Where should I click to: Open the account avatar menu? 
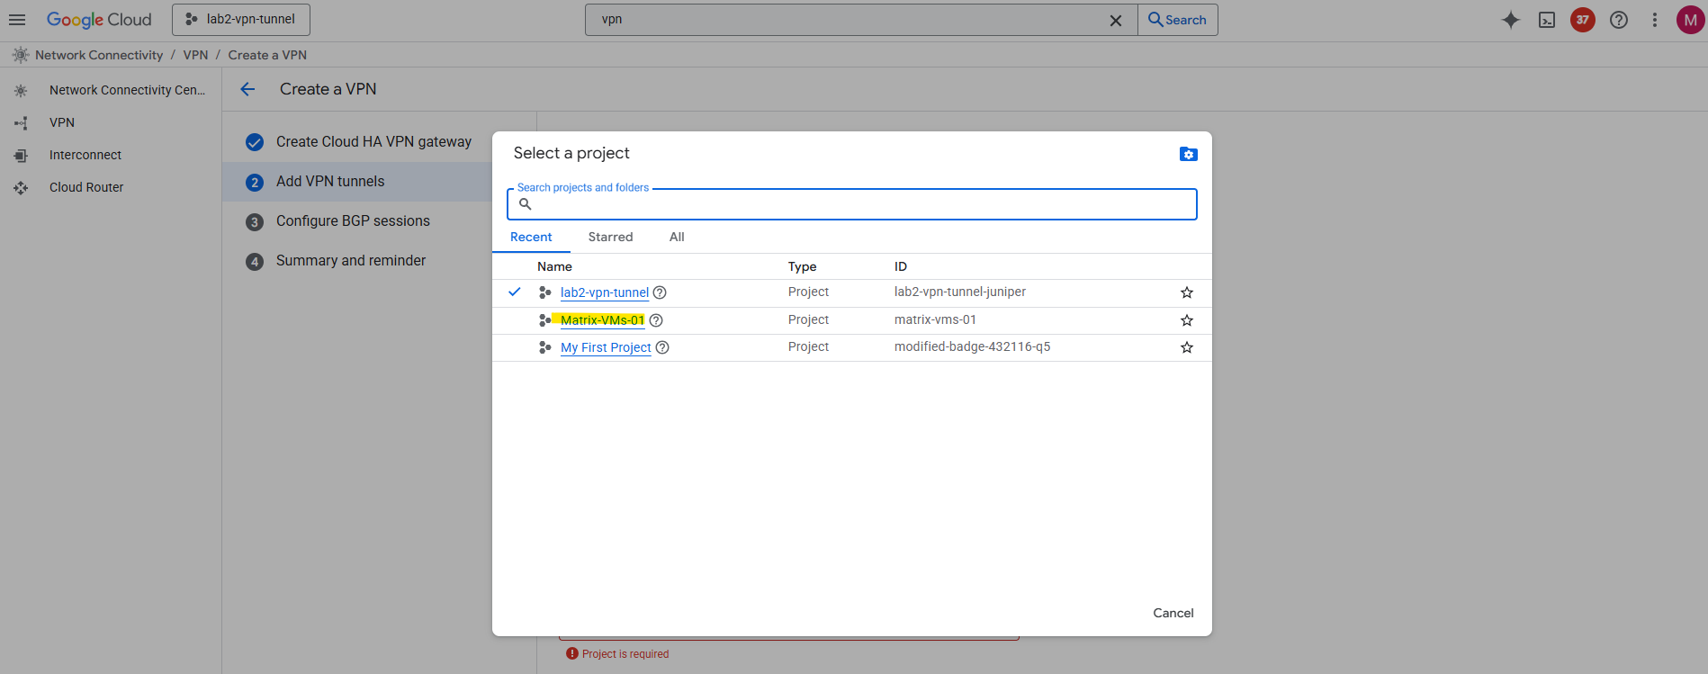pos(1690,20)
